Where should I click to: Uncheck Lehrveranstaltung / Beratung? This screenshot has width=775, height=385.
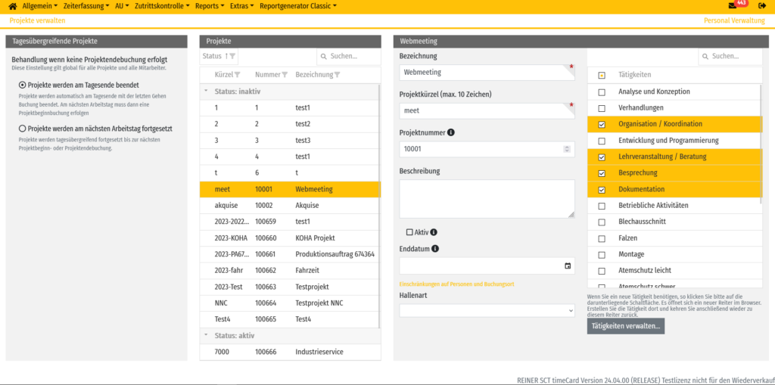602,157
